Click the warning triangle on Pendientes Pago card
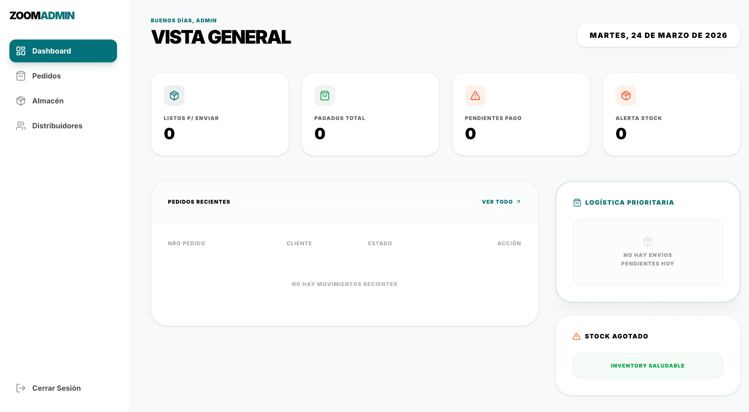 pos(475,95)
